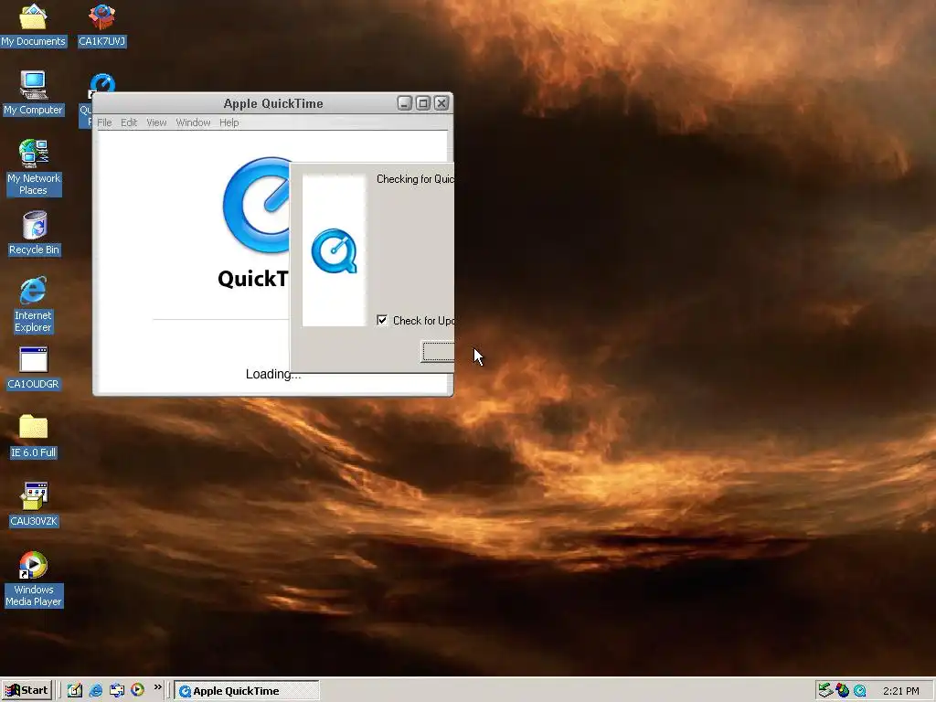The image size is (936, 702).
Task: Maximize the Apple QuickTime window
Action: pos(423,103)
